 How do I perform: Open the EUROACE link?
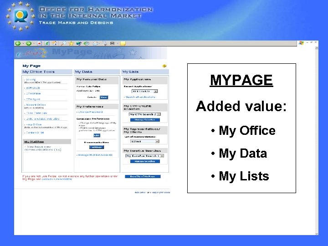point(33,88)
